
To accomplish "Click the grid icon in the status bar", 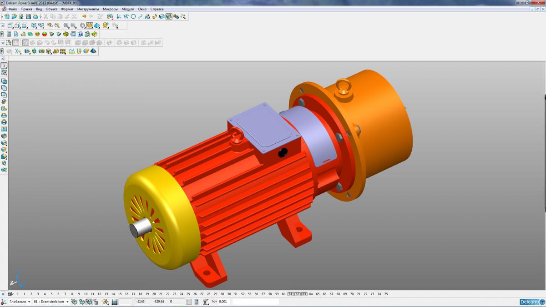I will pyautogui.click(x=115, y=302).
